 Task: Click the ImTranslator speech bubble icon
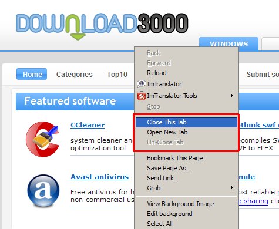(x=142, y=84)
